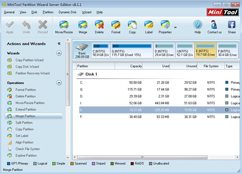This screenshot has width=242, height=174.
Task: Click the Format toolbar icon
Action: coord(116,27)
